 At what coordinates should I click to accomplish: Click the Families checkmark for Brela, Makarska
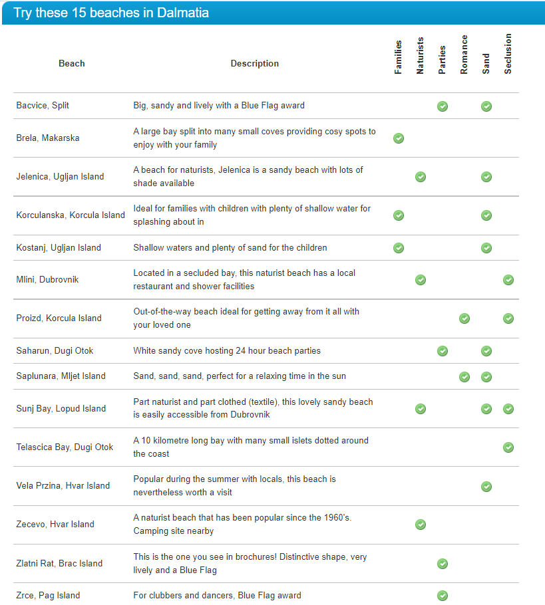point(399,138)
